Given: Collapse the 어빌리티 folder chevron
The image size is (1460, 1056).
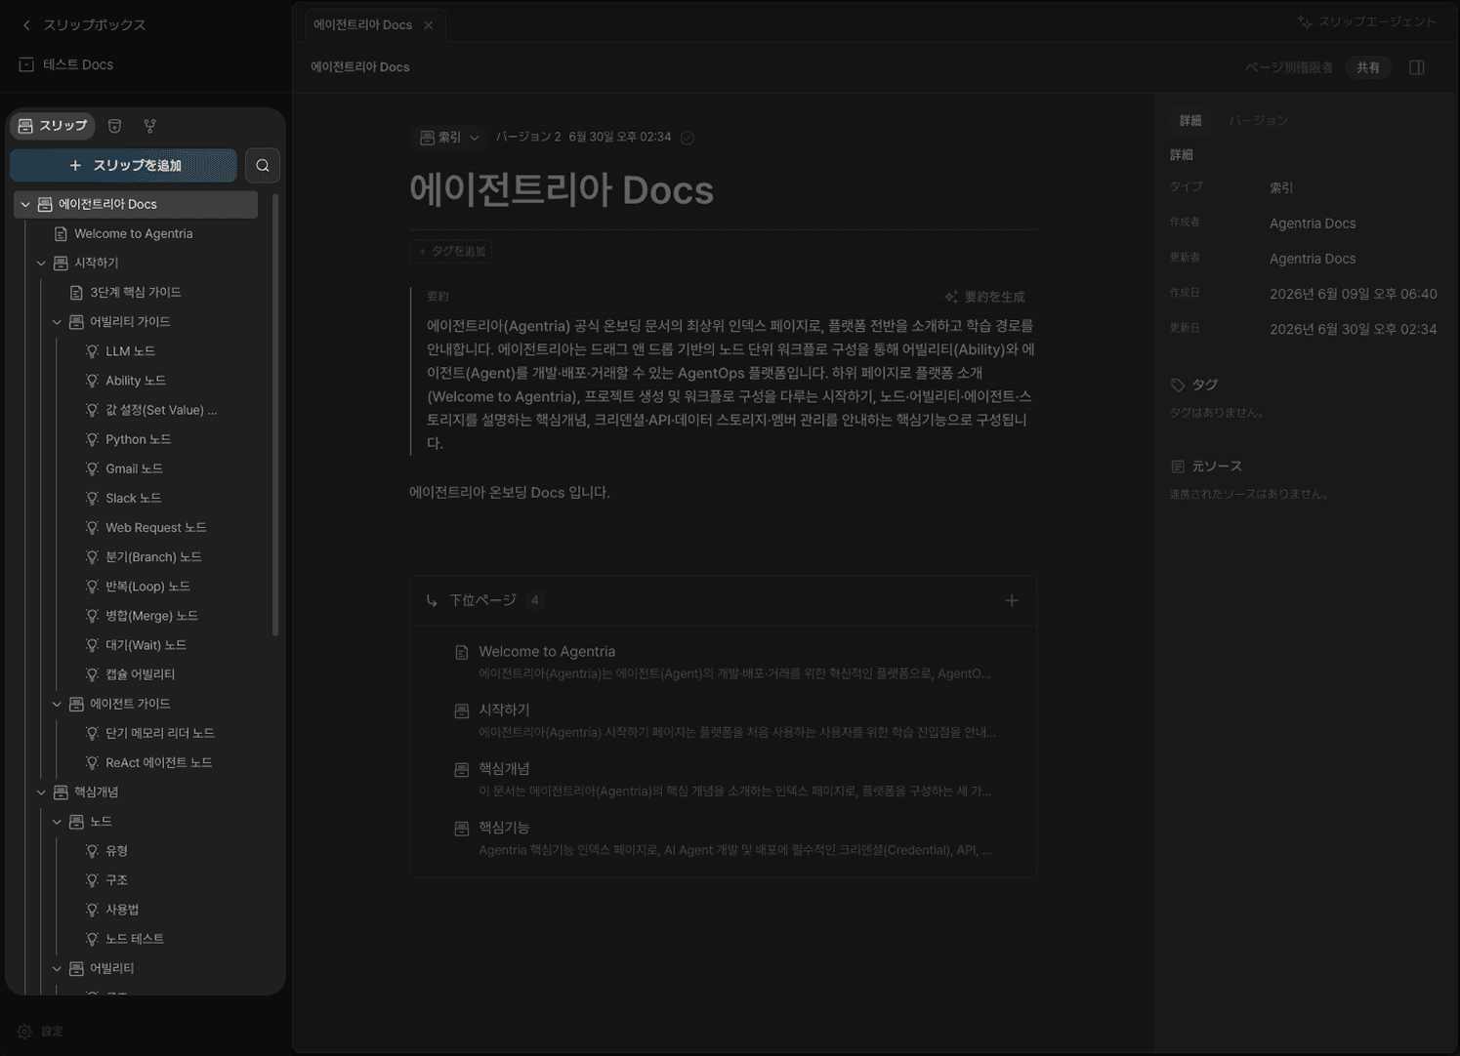Looking at the screenshot, I should coord(57,968).
